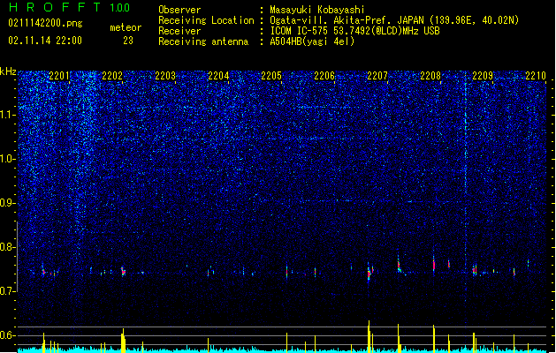
Task: Click the 1.0 frequency axis label
Action: click(x=8, y=159)
